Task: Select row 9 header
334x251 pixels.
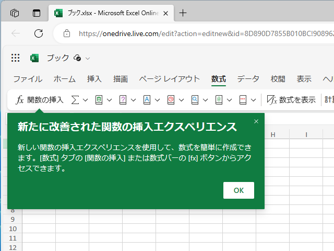Action: click(13, 219)
